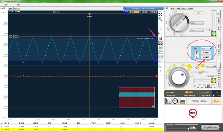Screen dimensions: 223x132
Task: Toggle the chB channel switch
Action: tap(200, 66)
